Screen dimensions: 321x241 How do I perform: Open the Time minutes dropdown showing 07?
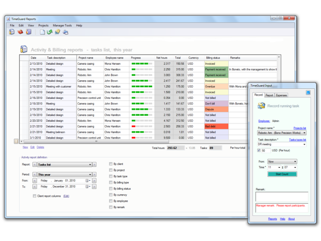(x=290, y=167)
